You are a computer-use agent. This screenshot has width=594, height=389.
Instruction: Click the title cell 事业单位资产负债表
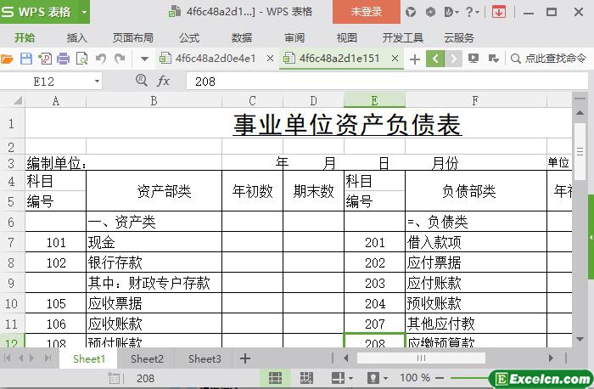point(347,124)
